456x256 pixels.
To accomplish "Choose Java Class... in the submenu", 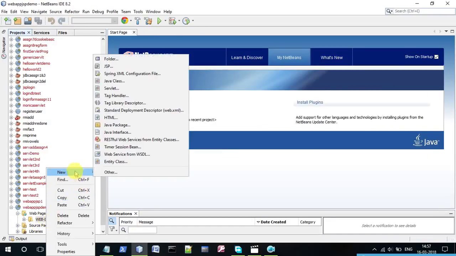I will (x=114, y=81).
